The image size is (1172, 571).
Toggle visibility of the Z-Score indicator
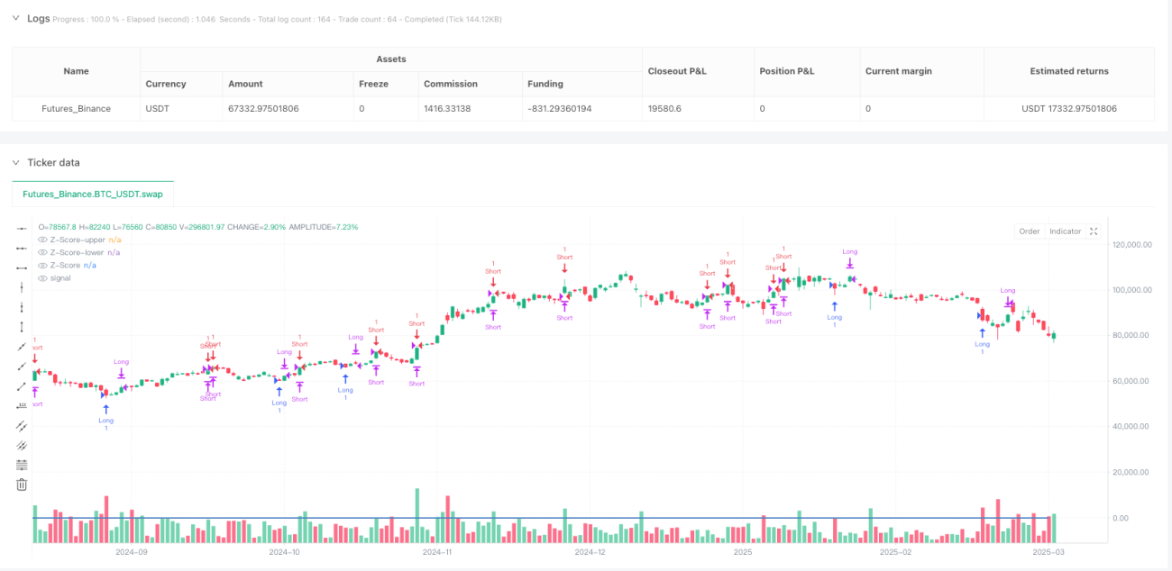42,266
